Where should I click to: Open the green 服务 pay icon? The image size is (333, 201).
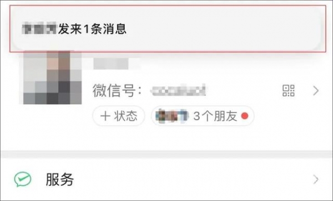pos(23,179)
